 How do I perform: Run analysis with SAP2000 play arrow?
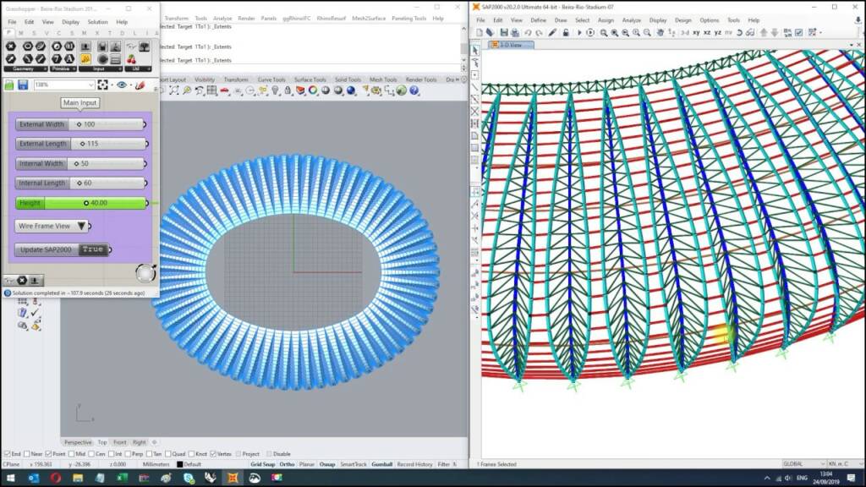click(x=579, y=33)
